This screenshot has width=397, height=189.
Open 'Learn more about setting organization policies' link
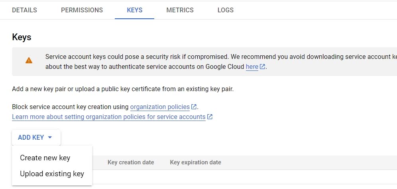(109, 117)
